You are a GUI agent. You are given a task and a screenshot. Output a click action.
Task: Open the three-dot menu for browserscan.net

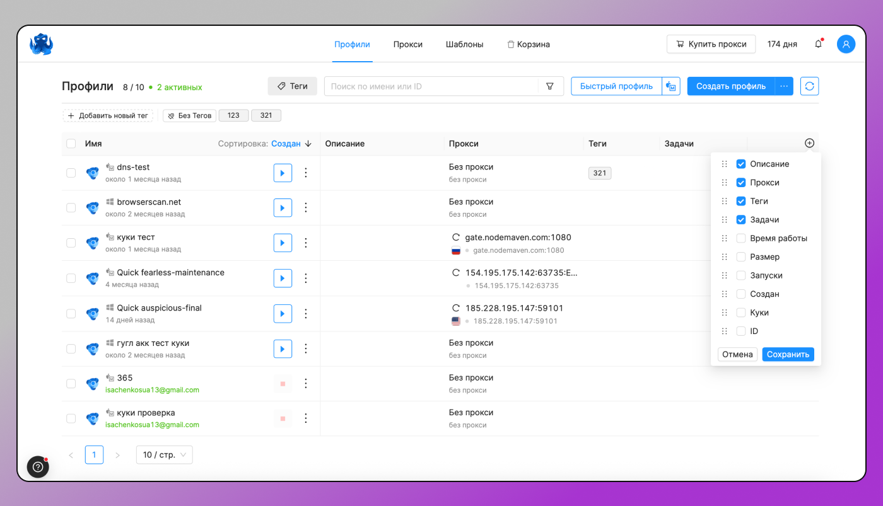tap(306, 207)
